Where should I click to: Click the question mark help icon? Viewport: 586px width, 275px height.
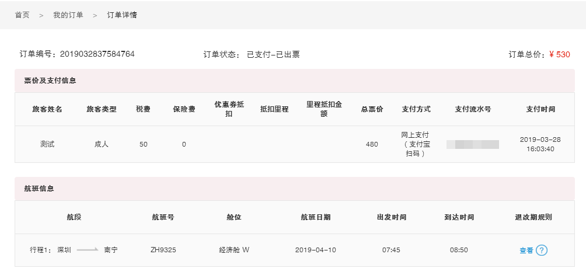click(542, 250)
